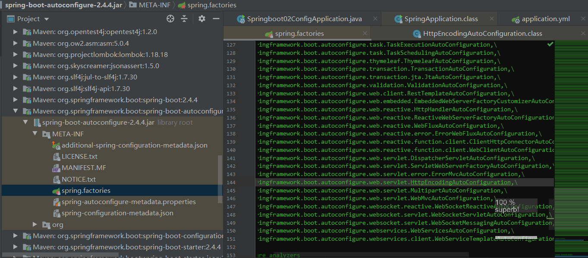Click the DispatcherServletAutoConfiguration line

[x=395, y=158]
